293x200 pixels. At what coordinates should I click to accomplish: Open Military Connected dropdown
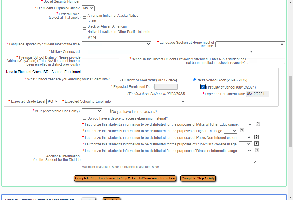point(168,52)
